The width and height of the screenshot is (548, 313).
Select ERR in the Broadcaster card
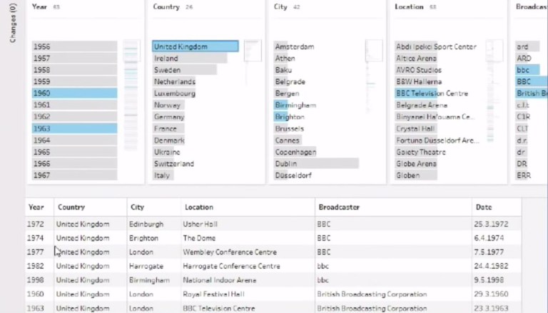(524, 175)
